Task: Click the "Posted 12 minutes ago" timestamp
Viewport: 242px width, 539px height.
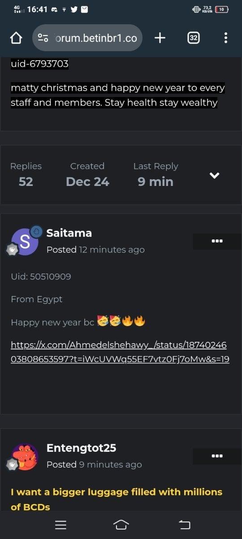Action: click(x=95, y=250)
